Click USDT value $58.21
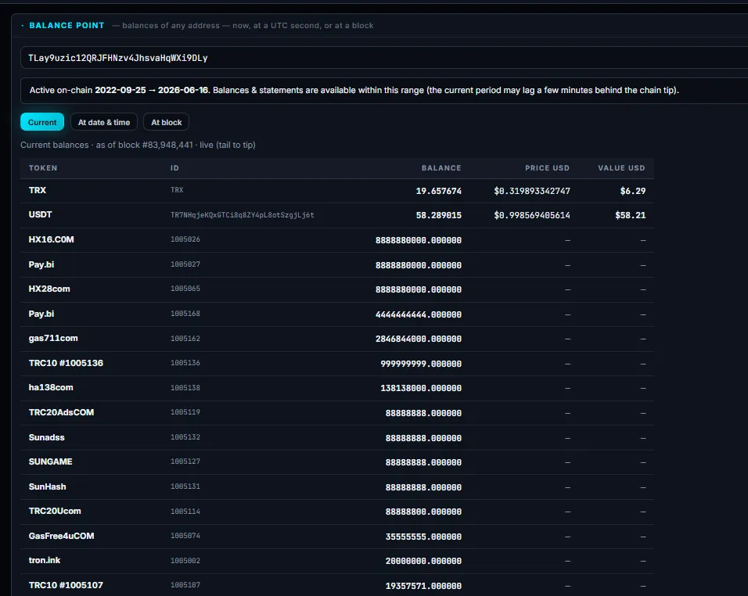 (x=630, y=215)
